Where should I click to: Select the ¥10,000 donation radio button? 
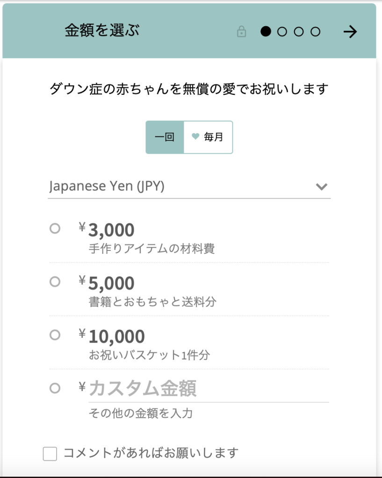[55, 335]
